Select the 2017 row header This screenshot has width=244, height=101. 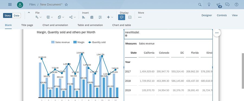[x=128, y=72]
